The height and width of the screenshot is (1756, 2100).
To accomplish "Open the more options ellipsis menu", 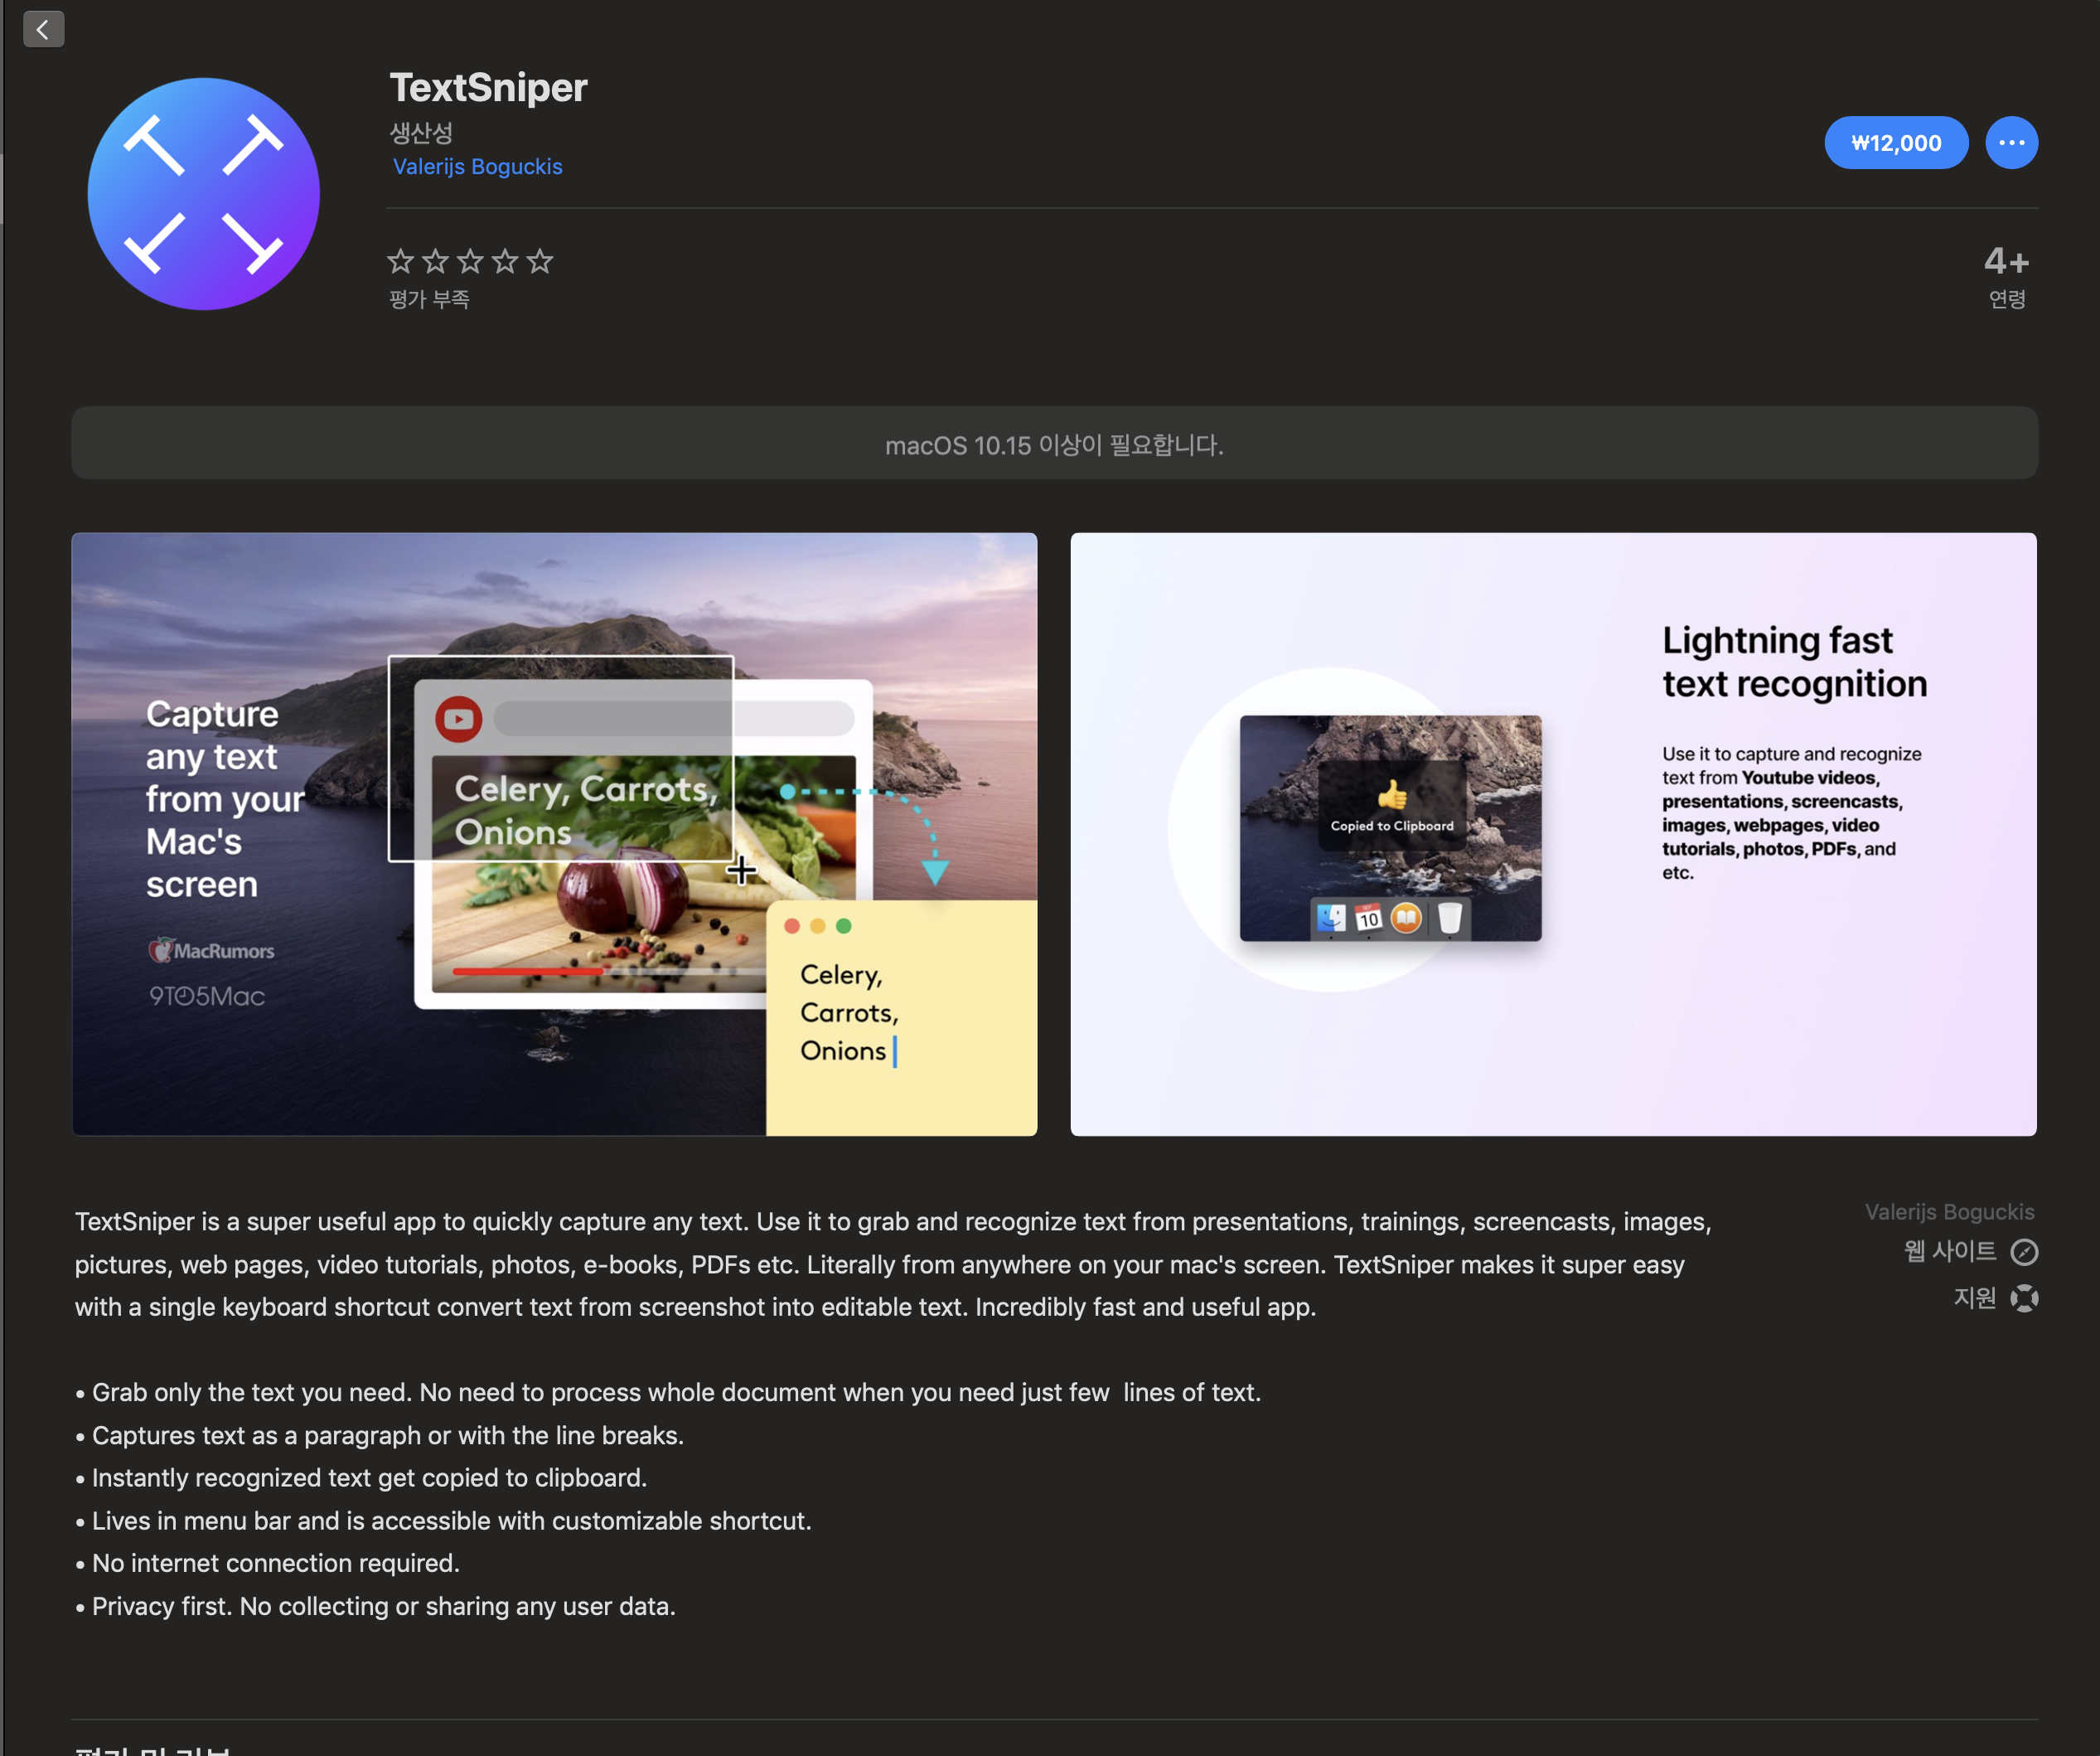I will click(x=2011, y=143).
